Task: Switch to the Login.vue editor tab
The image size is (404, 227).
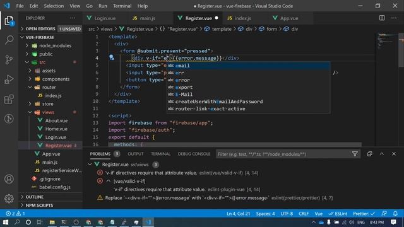Action: pos(105,18)
